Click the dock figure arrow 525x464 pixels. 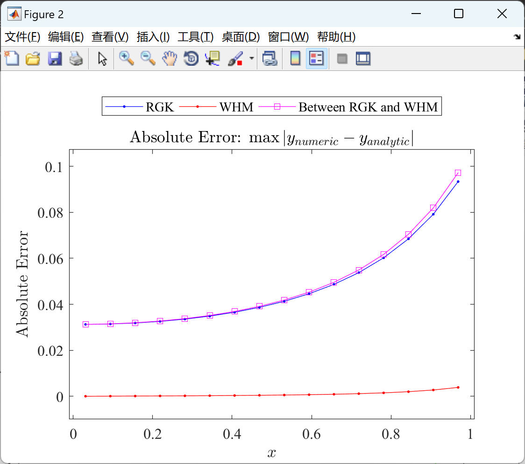coord(517,37)
